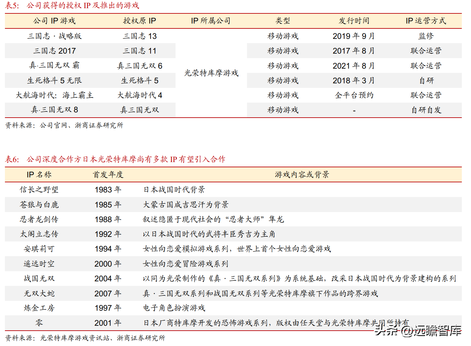Select IP name '忍者龙剑传'

39,219
